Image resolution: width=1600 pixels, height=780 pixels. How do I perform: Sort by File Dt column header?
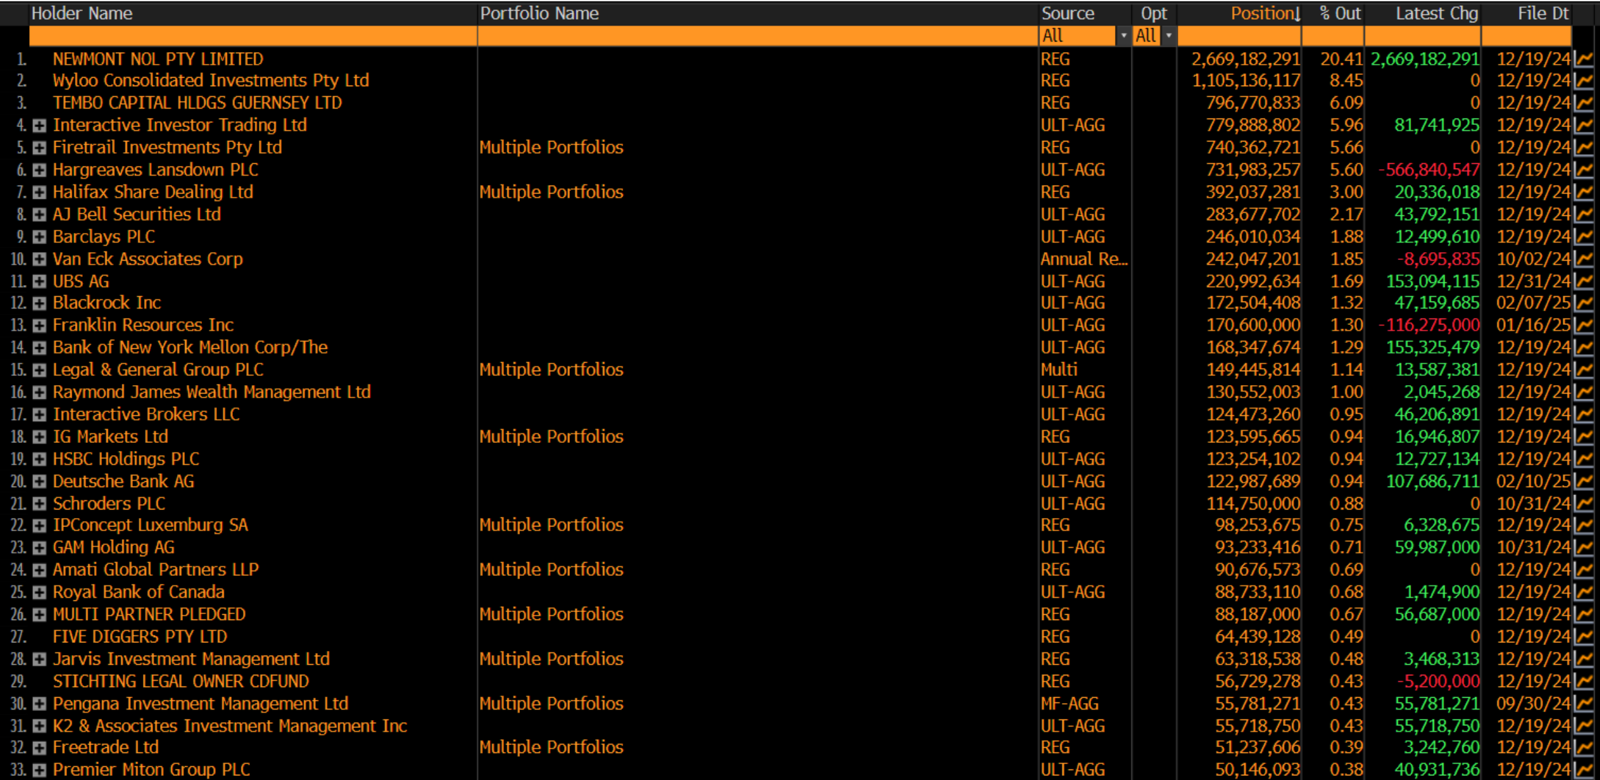(x=1543, y=13)
